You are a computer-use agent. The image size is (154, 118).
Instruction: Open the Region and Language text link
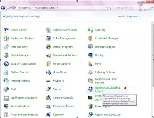coord(108,115)
